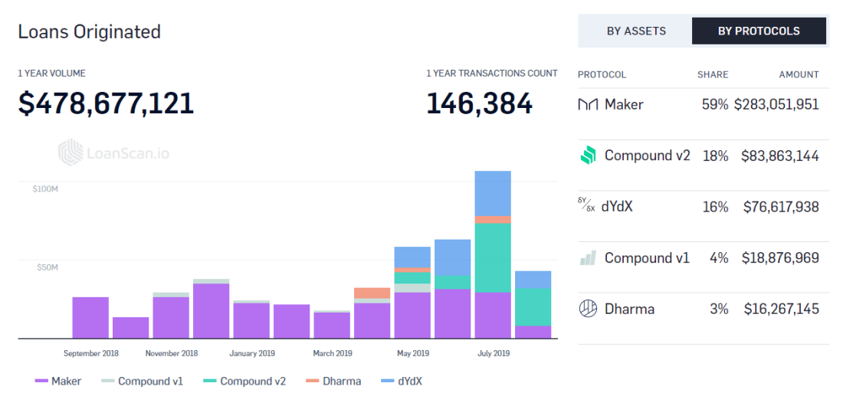
Task: Toggle the Compound v2 legend entry
Action: click(x=244, y=382)
